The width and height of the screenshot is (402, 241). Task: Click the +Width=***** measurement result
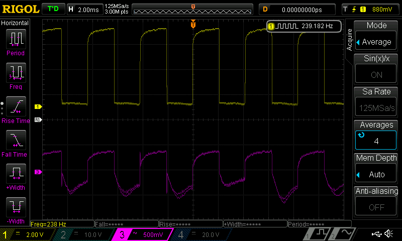click(255, 224)
